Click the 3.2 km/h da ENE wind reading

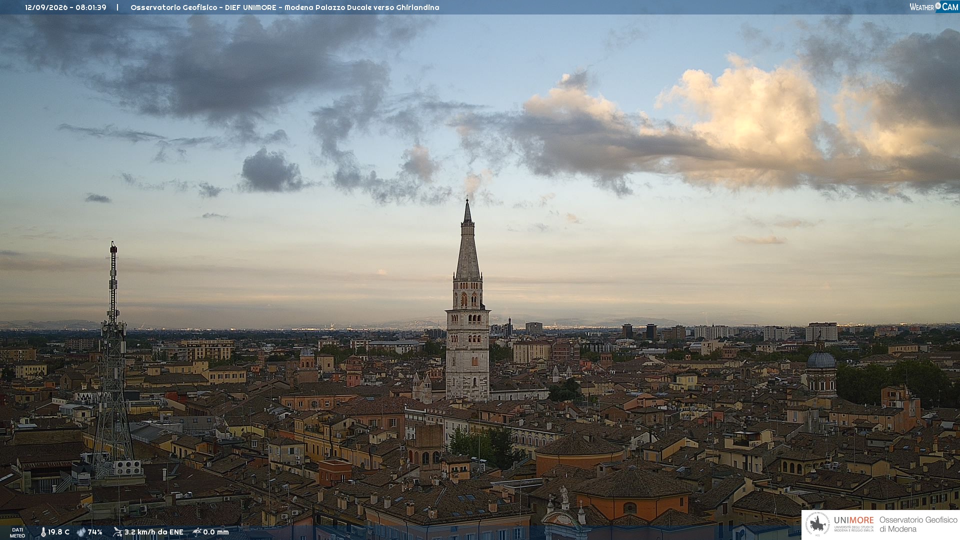tap(154, 532)
